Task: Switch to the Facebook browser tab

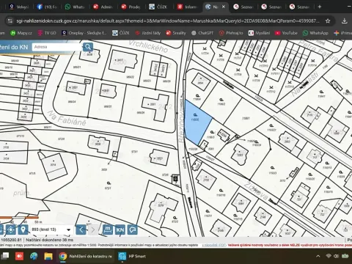Action: click(46, 7)
